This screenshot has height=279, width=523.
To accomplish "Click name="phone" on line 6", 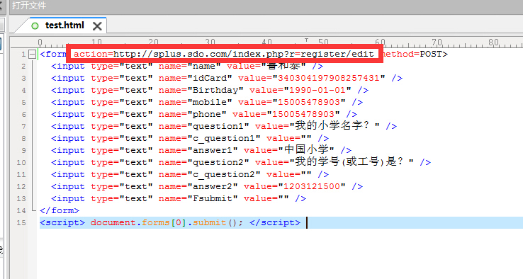I will click(x=193, y=114).
